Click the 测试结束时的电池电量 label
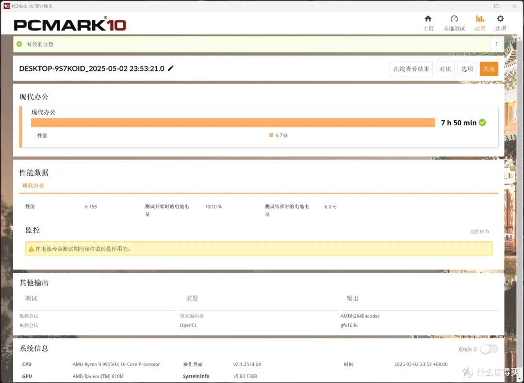 (287, 210)
